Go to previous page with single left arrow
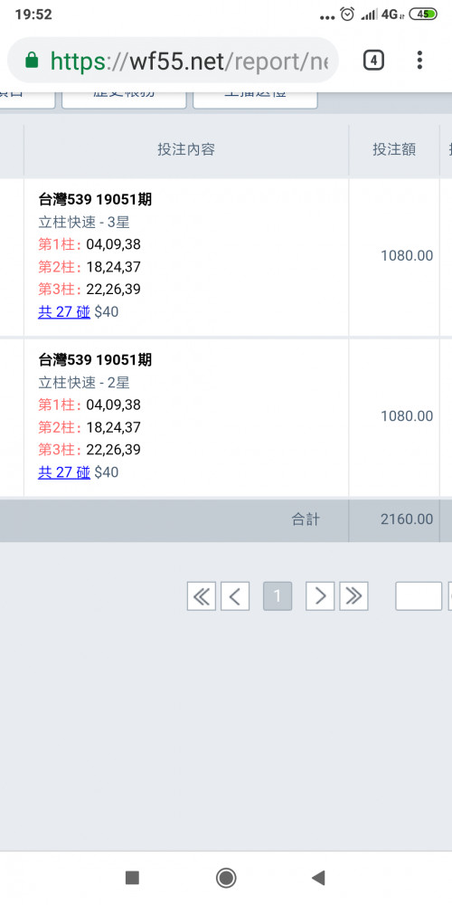 tap(235, 596)
